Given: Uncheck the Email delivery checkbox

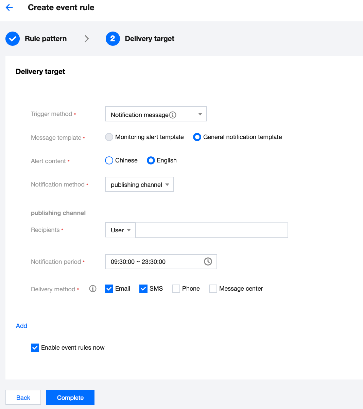Looking at the screenshot, I should click(x=109, y=289).
